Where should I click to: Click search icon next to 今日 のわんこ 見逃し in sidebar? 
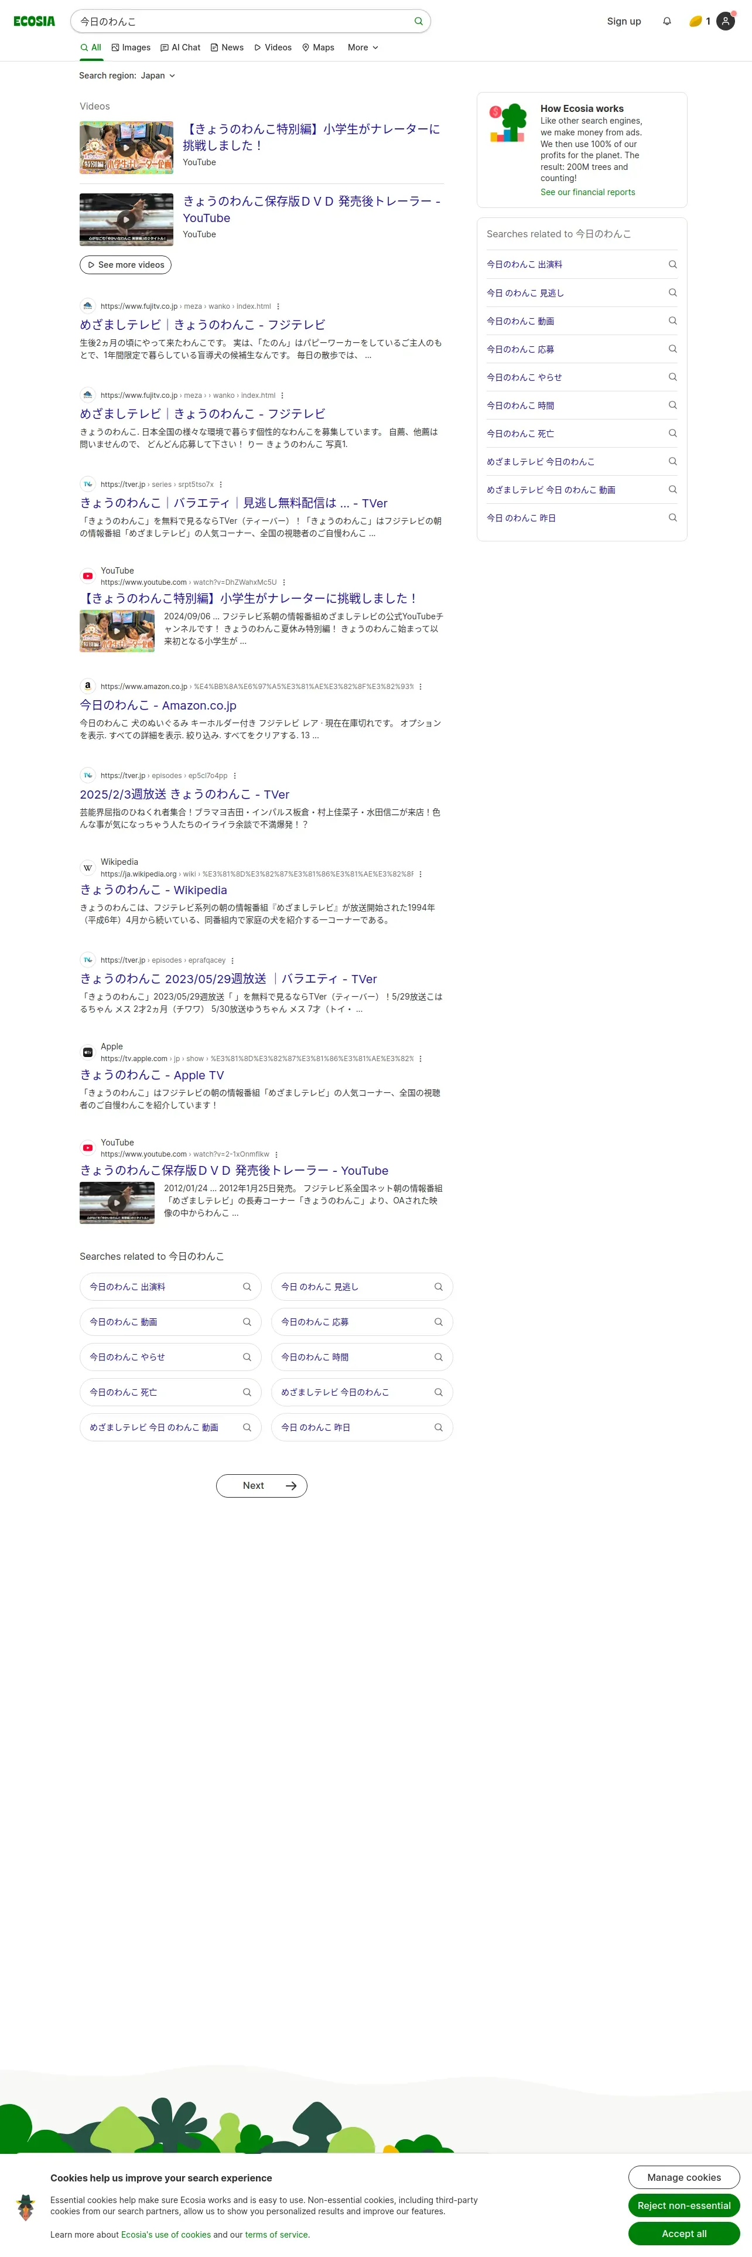[672, 292]
